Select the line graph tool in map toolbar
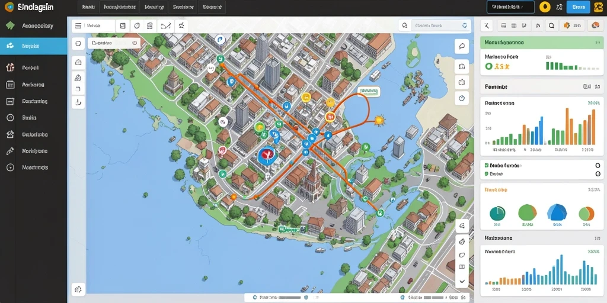The image size is (607, 303). tap(166, 26)
